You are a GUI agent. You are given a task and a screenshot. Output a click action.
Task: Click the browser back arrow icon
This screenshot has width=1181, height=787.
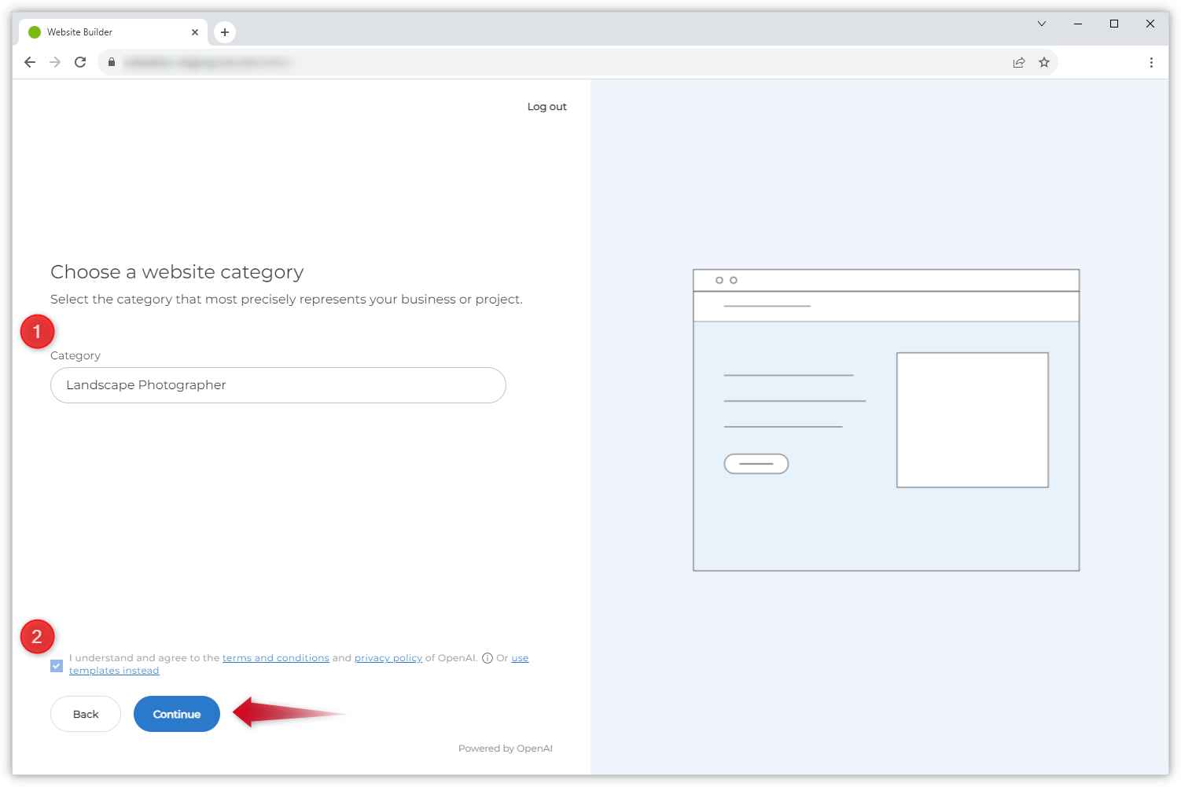pos(30,62)
